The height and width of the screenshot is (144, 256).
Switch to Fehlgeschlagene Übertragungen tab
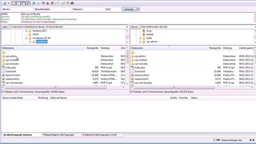59,135
